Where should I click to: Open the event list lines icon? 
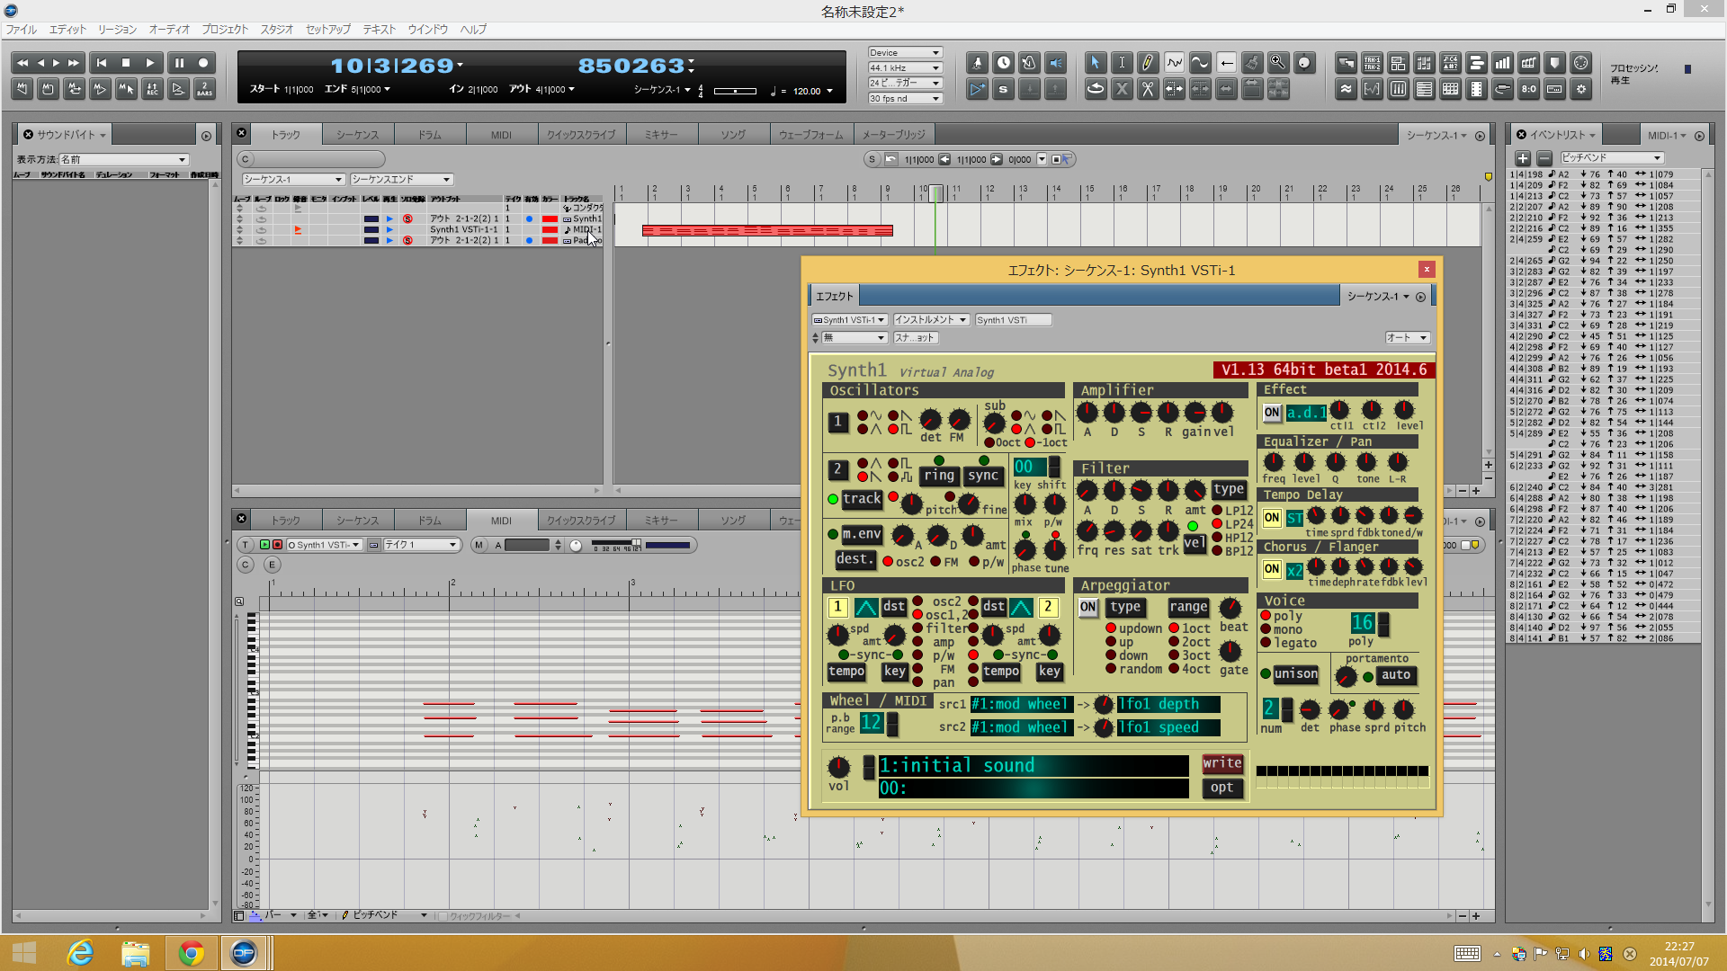click(1424, 89)
